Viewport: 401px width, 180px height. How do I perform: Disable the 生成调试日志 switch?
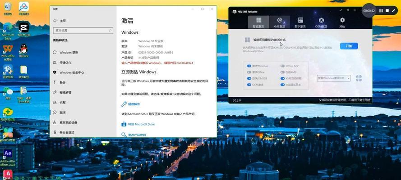[282, 85]
